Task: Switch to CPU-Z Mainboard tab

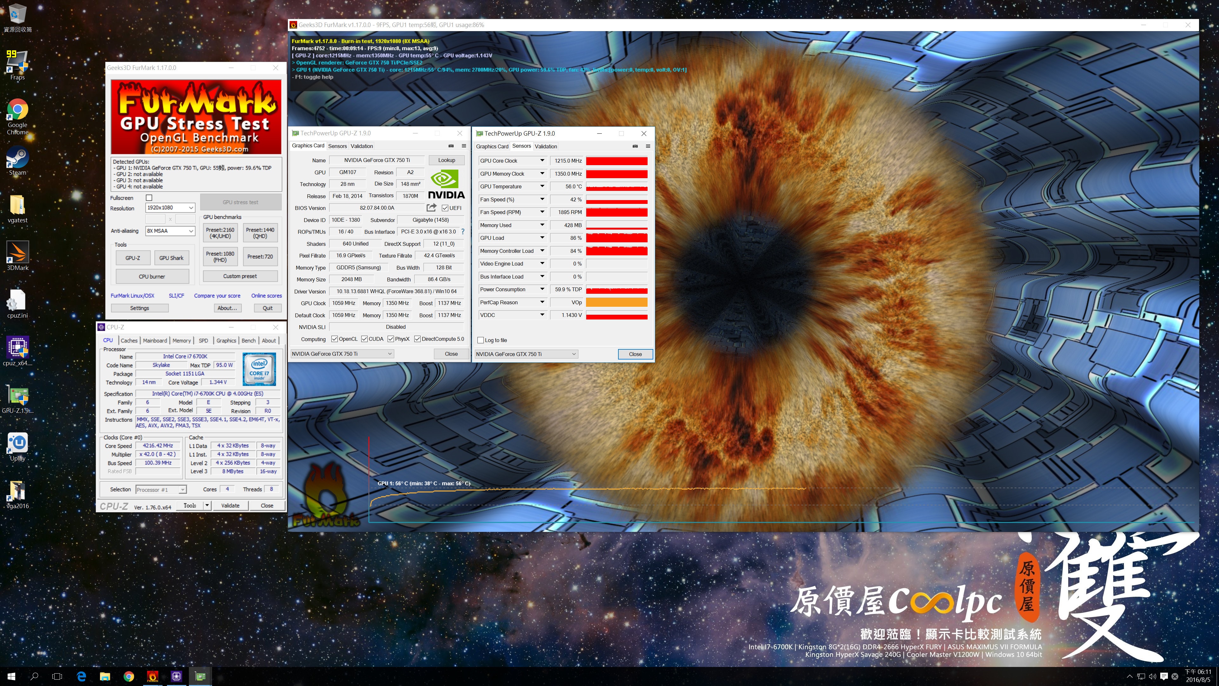Action: click(x=155, y=340)
